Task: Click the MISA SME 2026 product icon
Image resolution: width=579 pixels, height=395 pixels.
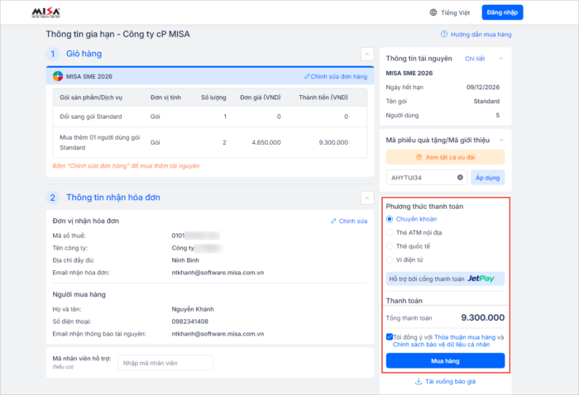Action: [x=57, y=75]
